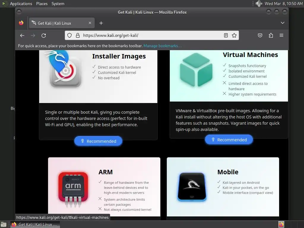Click the URL address bar field
The image size is (304, 228).
[151, 35]
